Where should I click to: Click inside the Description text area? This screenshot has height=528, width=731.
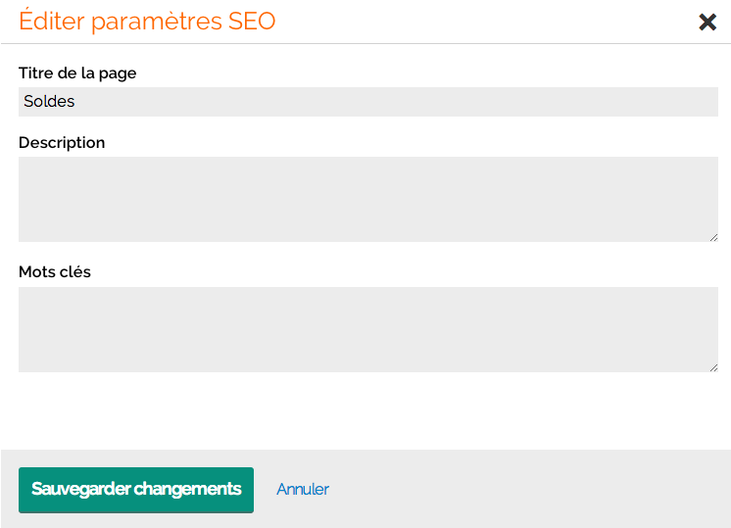pyautogui.click(x=367, y=199)
